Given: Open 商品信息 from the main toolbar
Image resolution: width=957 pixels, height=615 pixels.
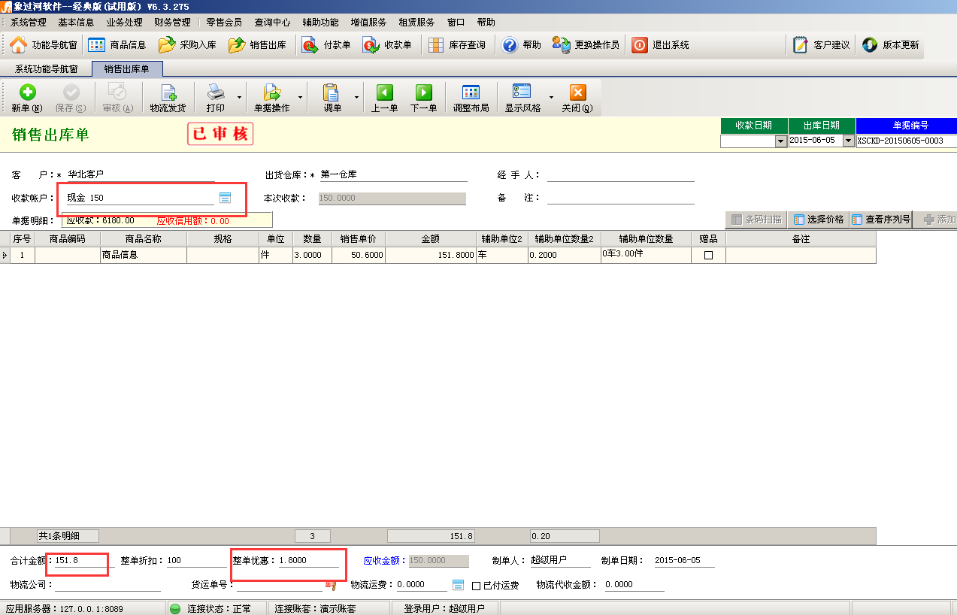Looking at the screenshot, I should 117,45.
